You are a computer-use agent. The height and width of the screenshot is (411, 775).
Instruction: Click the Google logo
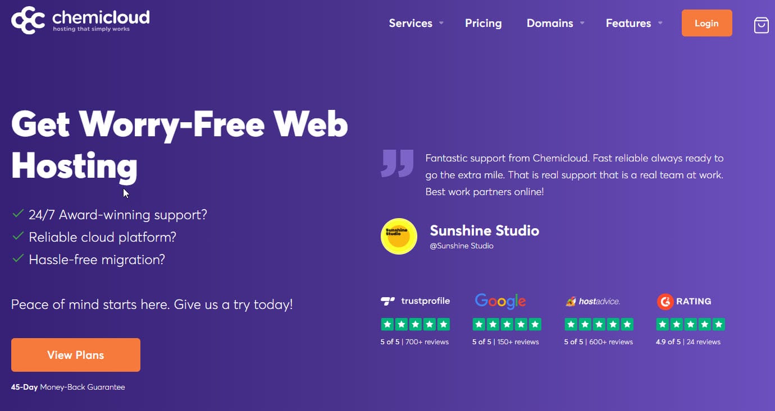[x=500, y=301]
